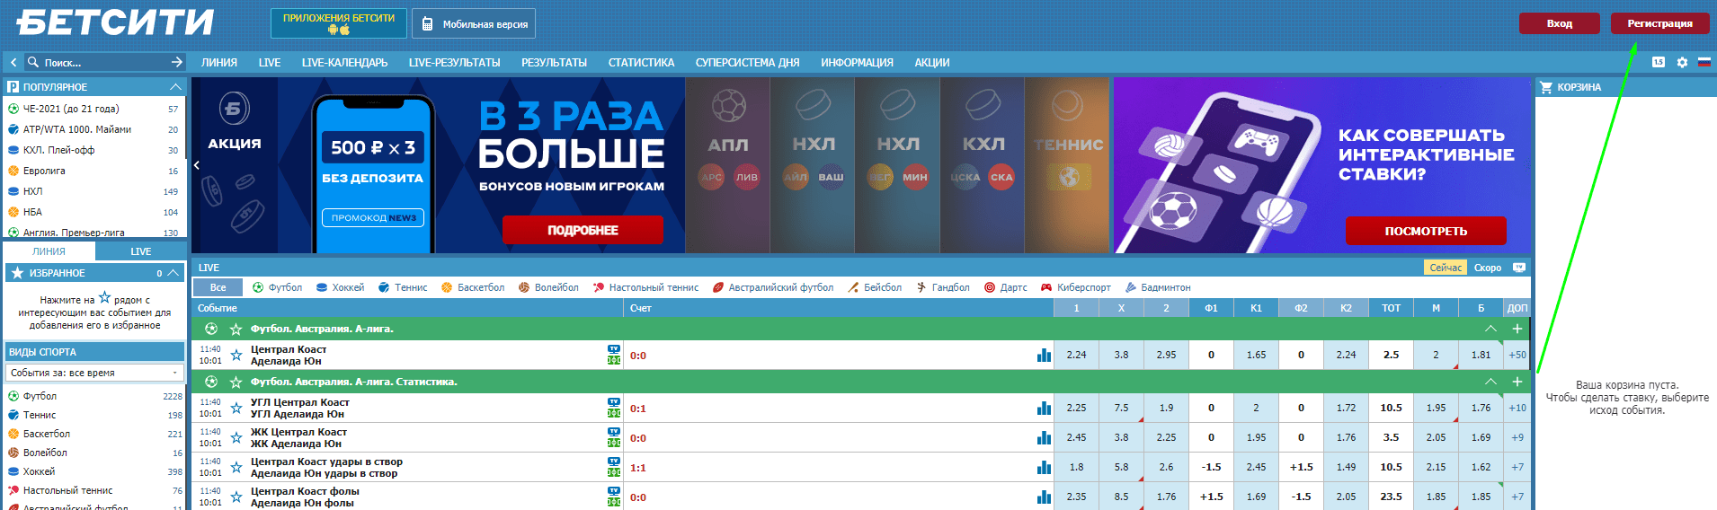The width and height of the screenshot is (1717, 510).
Task: Click plus icon on Футбол. Австралия. А-лига. header
Action: point(1517,329)
